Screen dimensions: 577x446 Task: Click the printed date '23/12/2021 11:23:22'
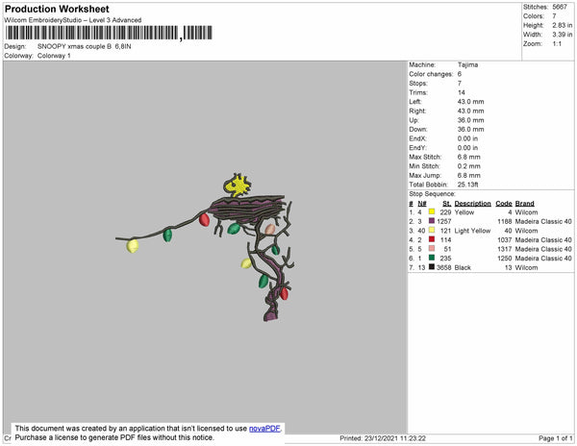395,438
